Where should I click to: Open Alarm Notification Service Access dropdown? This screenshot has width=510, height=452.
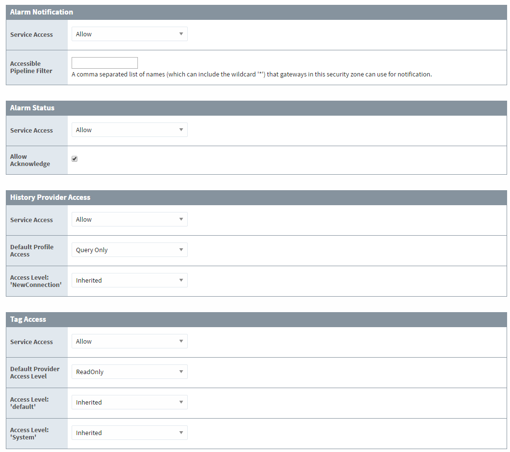(x=129, y=34)
